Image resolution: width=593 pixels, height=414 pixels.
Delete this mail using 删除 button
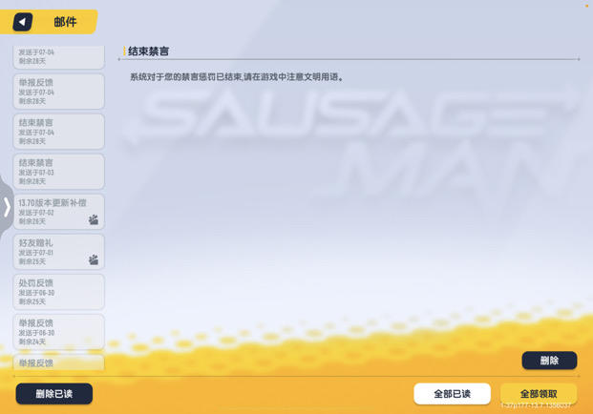click(x=549, y=361)
